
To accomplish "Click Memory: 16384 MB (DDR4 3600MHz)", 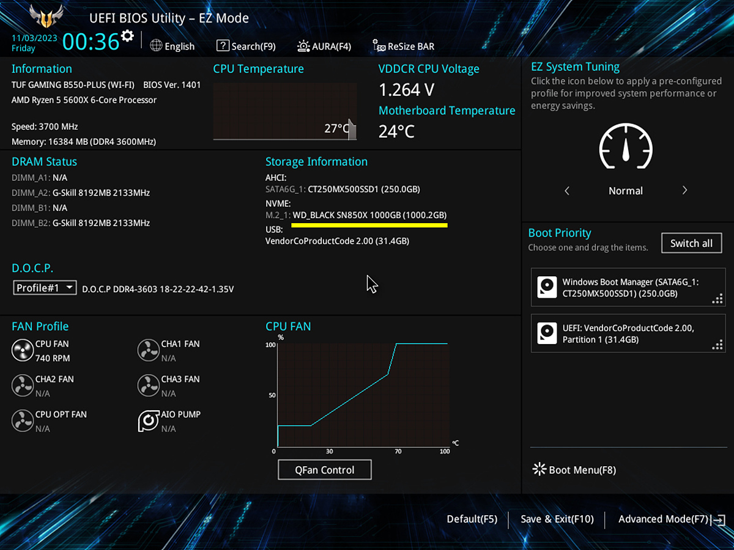I will [84, 142].
